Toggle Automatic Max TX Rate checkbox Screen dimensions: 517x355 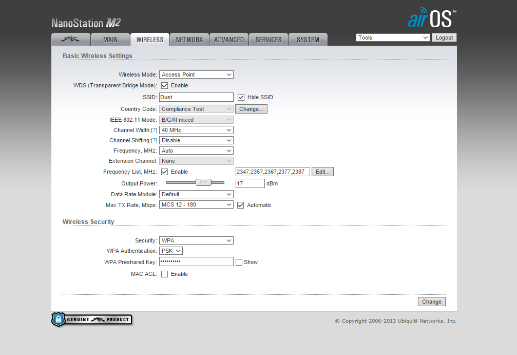tap(241, 205)
